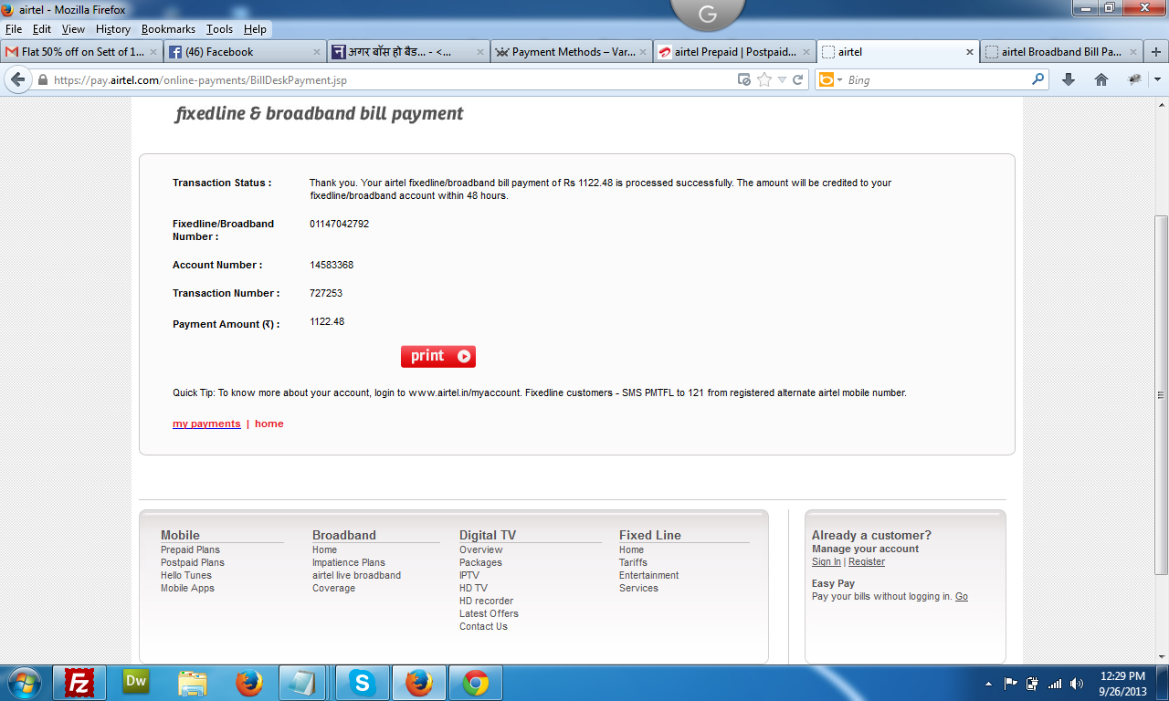Open Skype from the taskbar
The width and height of the screenshot is (1169, 701).
tap(363, 683)
